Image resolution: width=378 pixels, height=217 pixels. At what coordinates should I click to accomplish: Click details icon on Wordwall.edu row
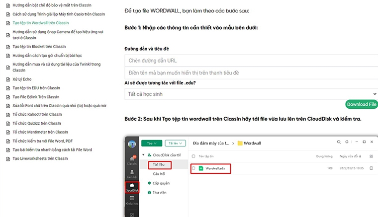tap(371, 168)
